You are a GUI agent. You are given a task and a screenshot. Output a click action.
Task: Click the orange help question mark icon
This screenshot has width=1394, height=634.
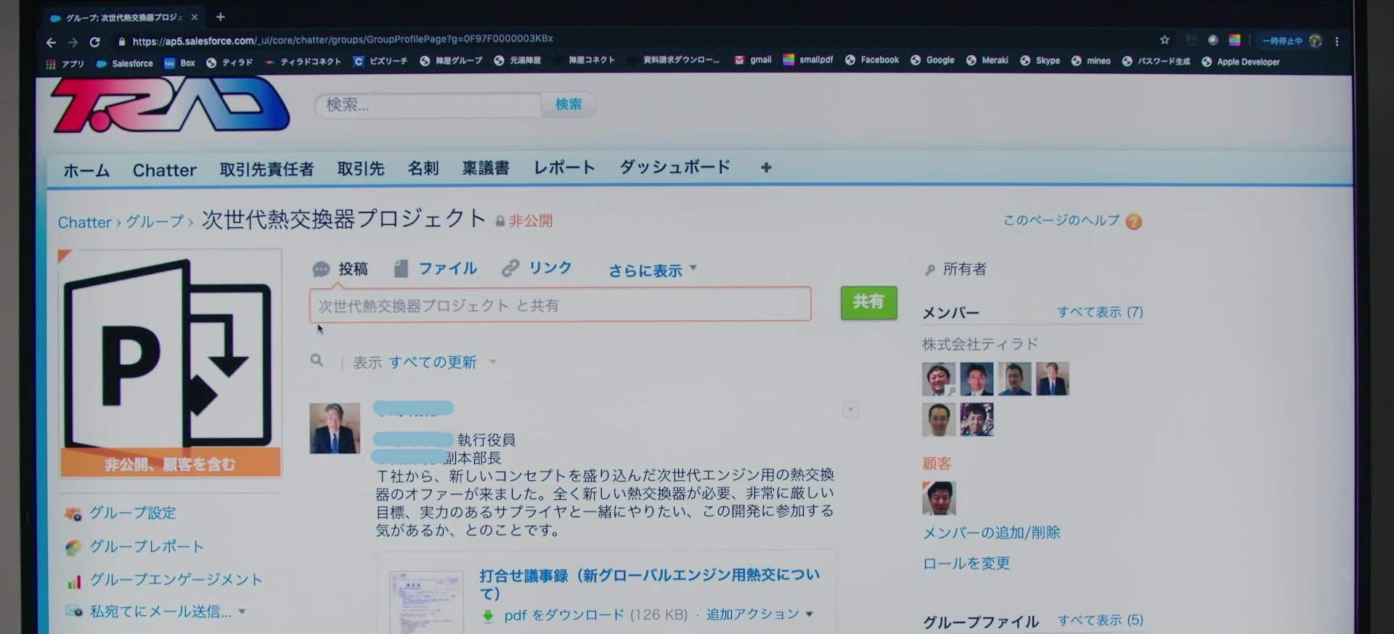[1133, 221]
